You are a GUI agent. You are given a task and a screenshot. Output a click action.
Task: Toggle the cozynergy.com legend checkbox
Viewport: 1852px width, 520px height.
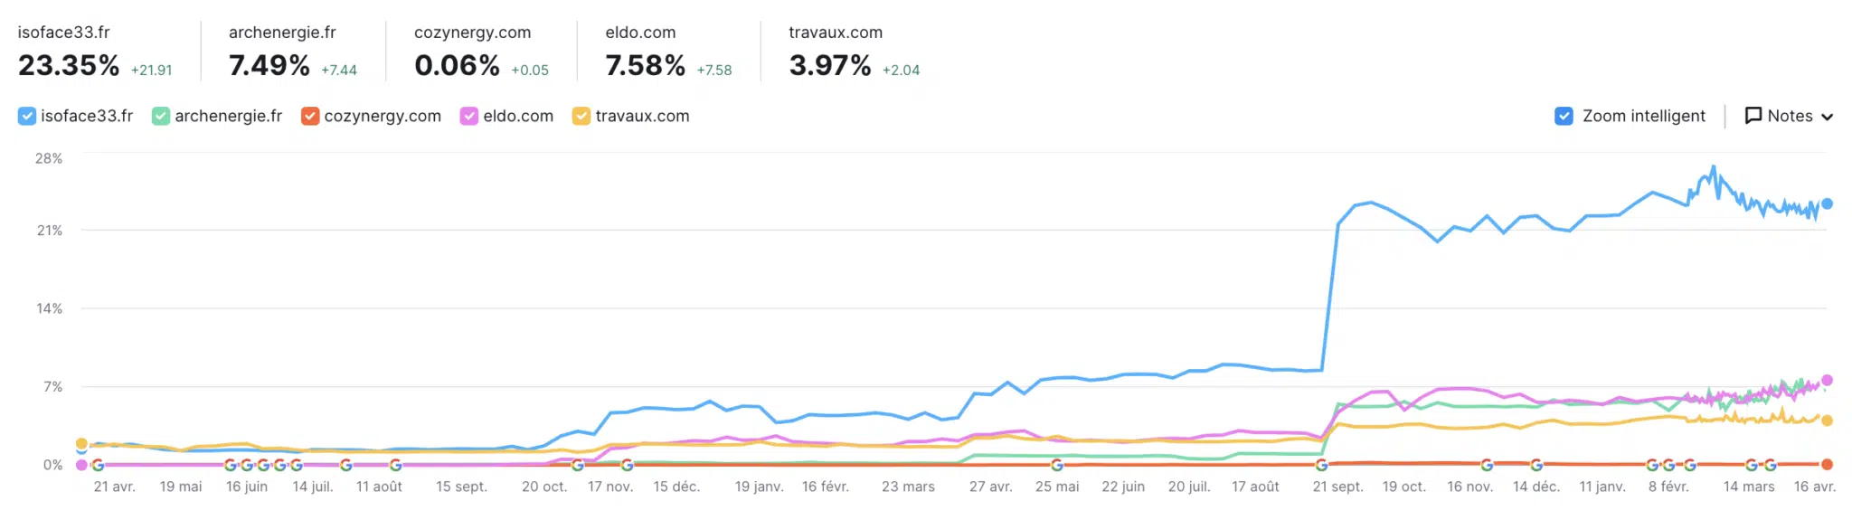[310, 116]
